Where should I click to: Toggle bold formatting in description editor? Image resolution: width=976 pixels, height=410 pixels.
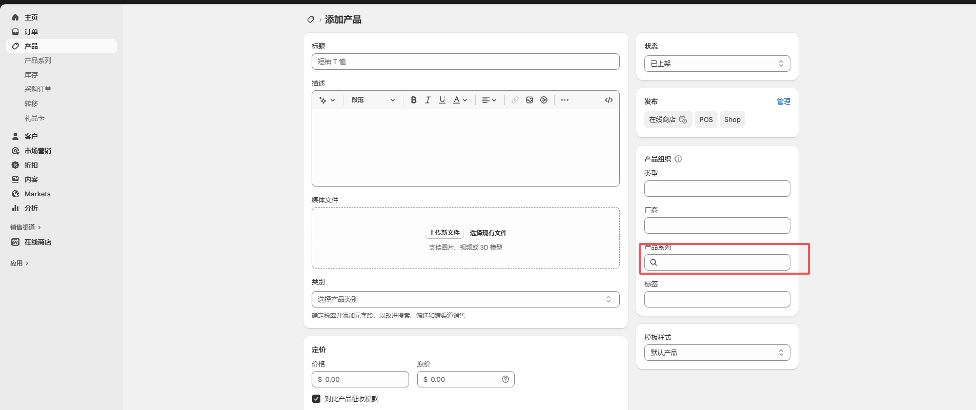[x=414, y=100]
